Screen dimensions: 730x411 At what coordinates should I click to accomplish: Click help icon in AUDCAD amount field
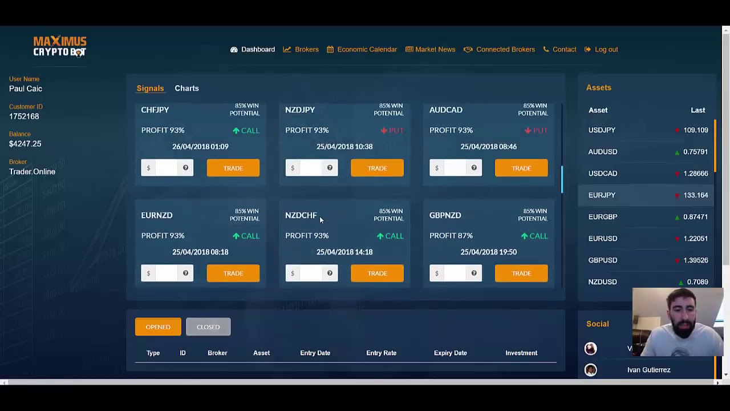(474, 168)
